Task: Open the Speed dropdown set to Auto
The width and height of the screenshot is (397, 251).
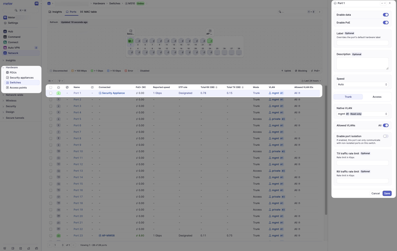Action: pos(362,84)
